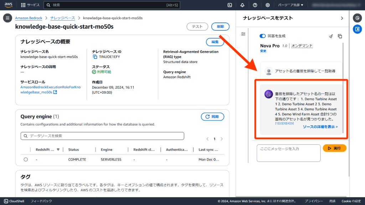Click the message input box

tap(289, 153)
